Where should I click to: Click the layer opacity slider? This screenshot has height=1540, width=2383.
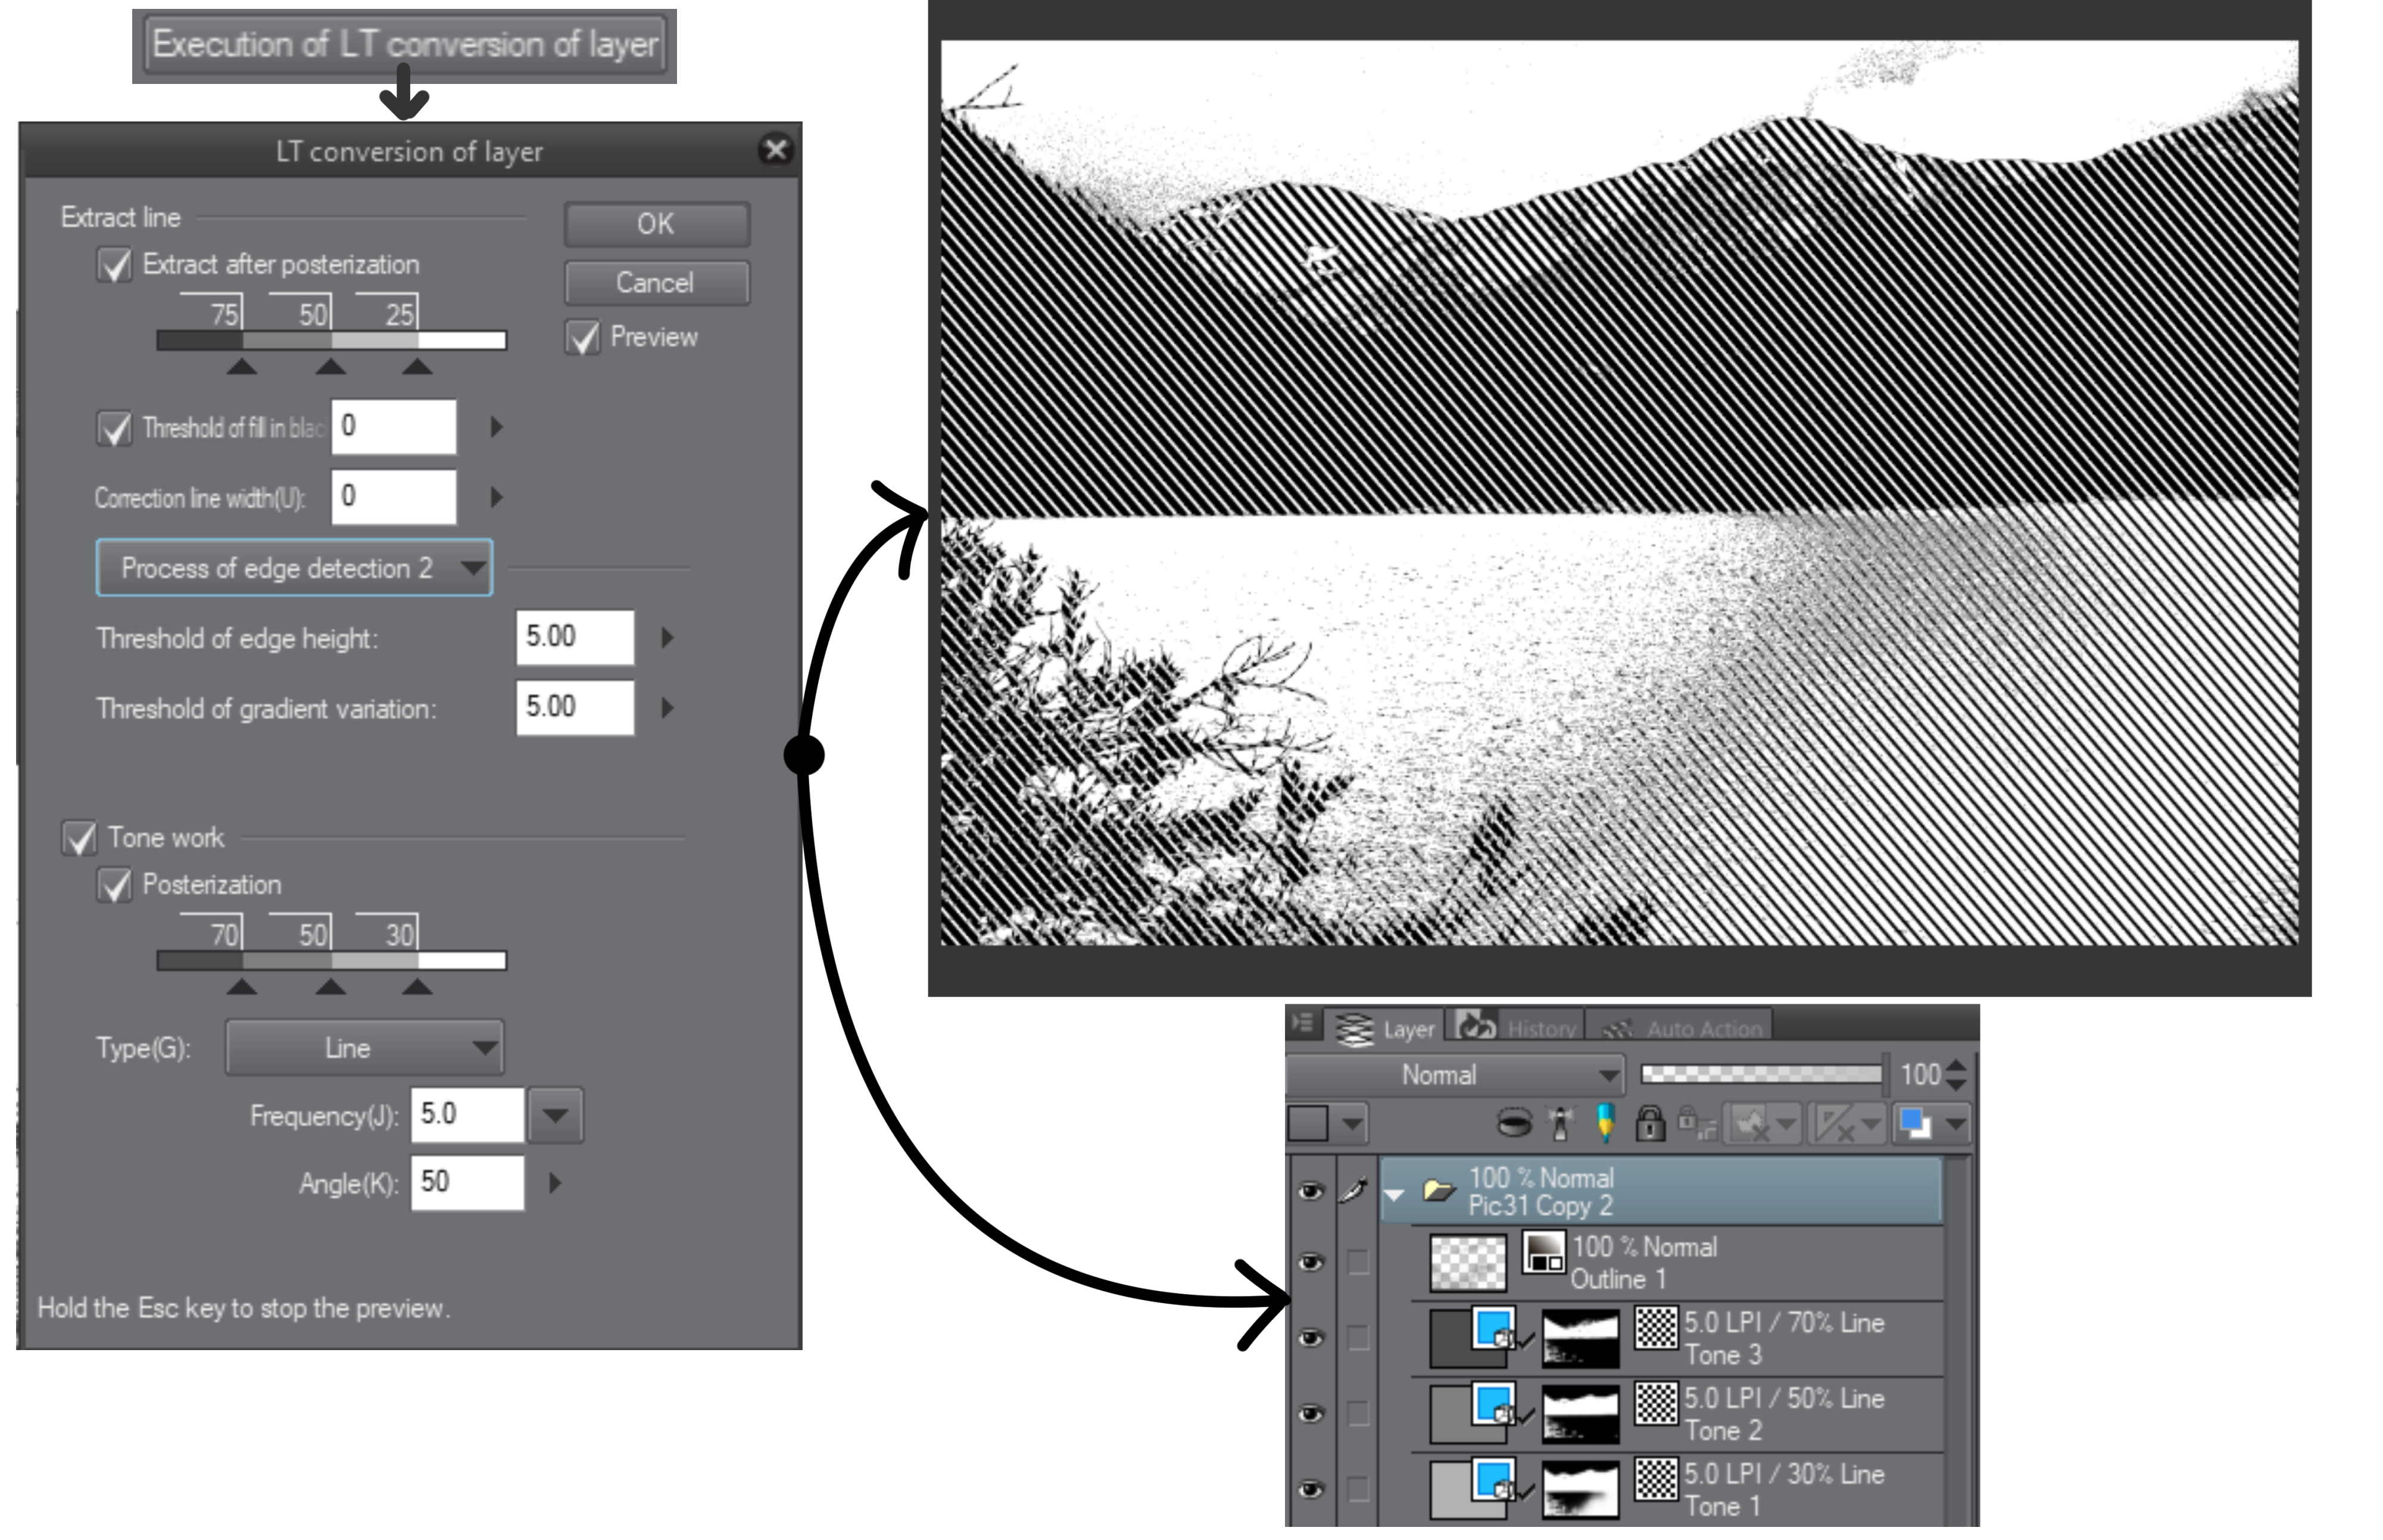[1760, 1074]
